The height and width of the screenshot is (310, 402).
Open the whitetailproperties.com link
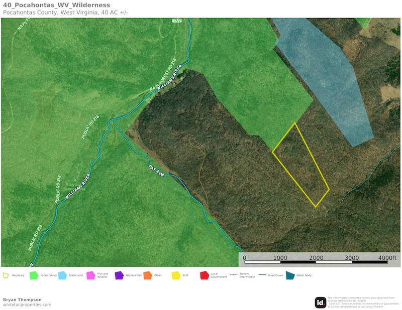[27, 304]
